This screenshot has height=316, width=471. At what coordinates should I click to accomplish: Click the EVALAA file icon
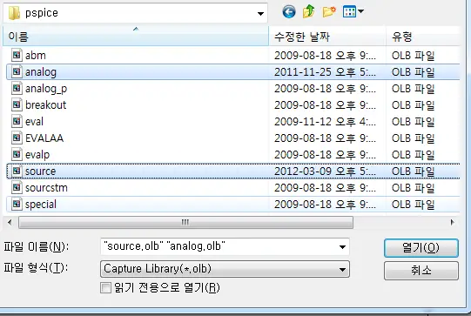coord(17,138)
